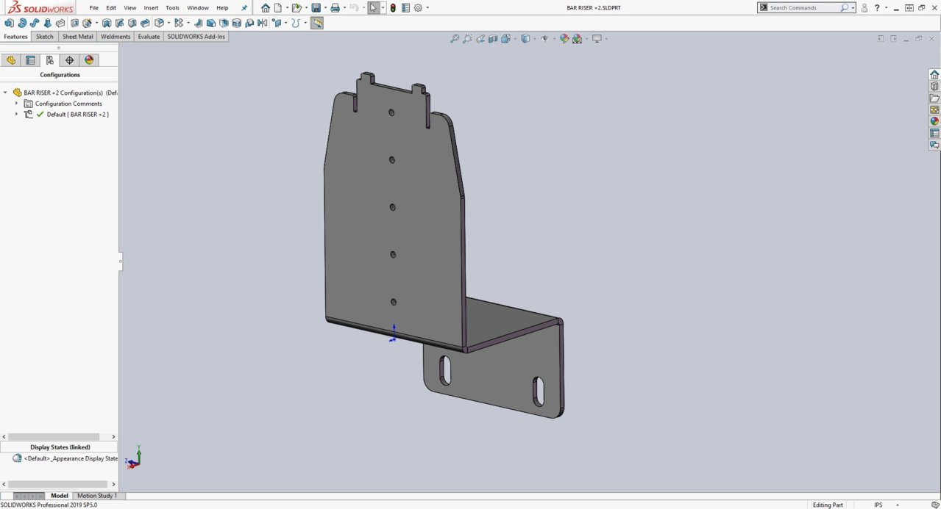The height and width of the screenshot is (509, 941).
Task: Open Design Library icon in task pane
Action: pyautogui.click(x=934, y=87)
